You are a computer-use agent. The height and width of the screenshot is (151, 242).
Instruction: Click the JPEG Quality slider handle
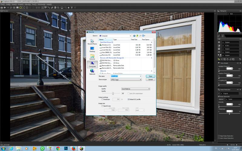(x=113, y=93)
